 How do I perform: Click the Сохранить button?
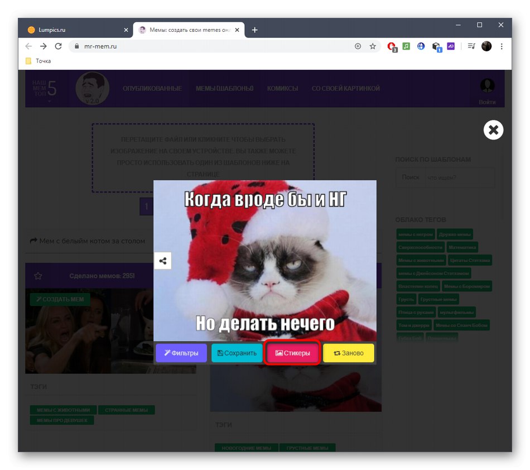point(237,353)
